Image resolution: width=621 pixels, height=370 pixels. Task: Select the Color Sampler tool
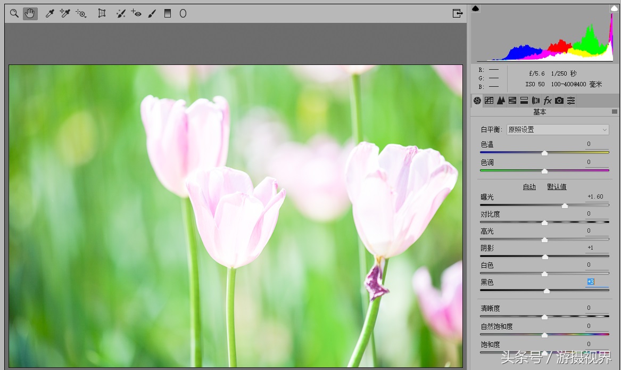click(65, 13)
